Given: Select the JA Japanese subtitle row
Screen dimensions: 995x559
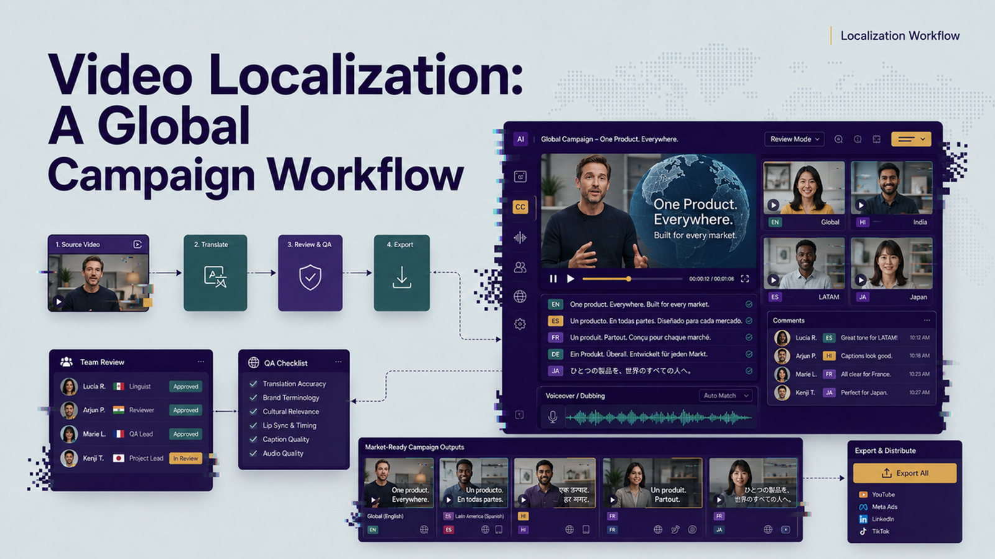Looking at the screenshot, I should tap(650, 371).
